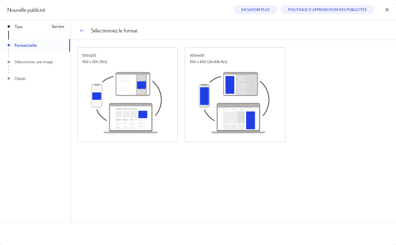Choose the 300x600 format title
Image resolution: width=396 pixels, height=245 pixels.
pyautogui.click(x=197, y=55)
